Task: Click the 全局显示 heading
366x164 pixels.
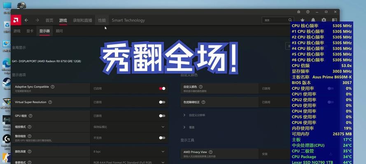Action: (19, 48)
